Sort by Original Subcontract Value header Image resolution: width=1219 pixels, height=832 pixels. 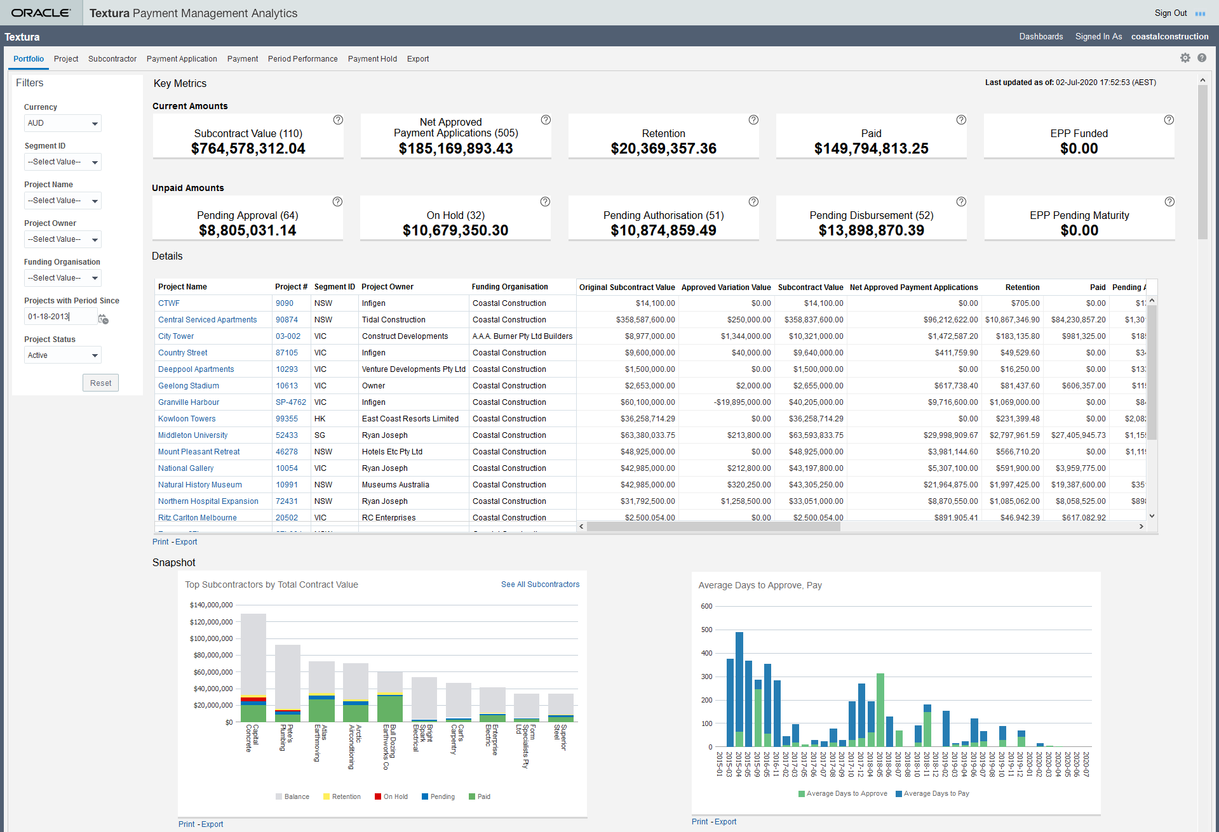(627, 287)
